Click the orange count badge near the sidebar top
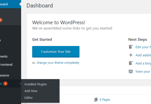This screenshot has height=104, width=151. (1, 20)
